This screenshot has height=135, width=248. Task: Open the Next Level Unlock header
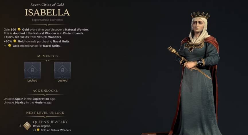click(x=45, y=113)
